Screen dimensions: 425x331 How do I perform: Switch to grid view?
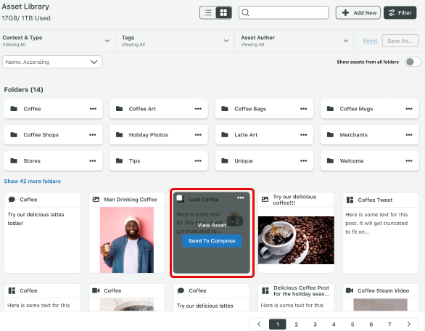click(x=223, y=12)
